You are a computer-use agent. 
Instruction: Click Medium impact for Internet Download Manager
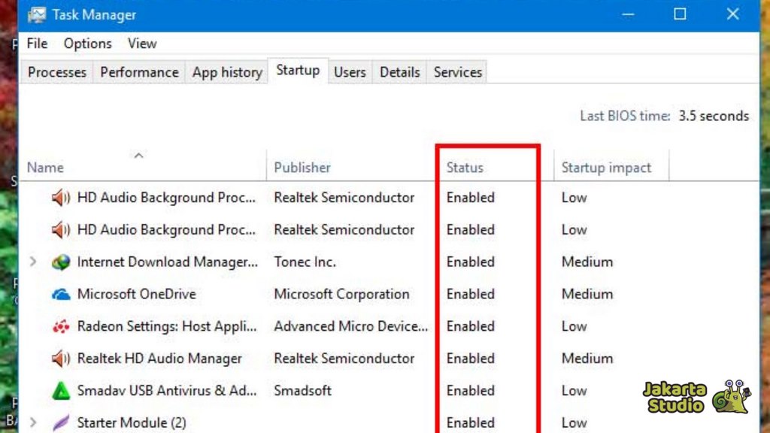point(587,262)
